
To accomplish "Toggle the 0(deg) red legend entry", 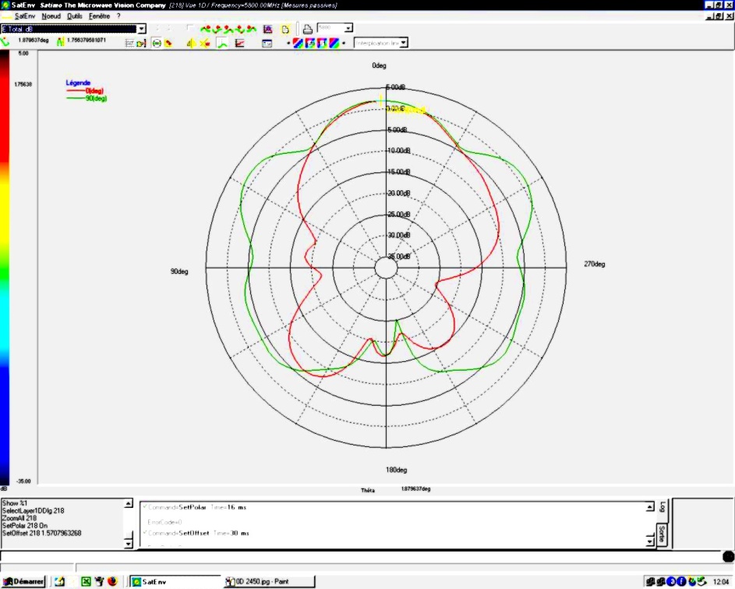I will tap(94, 90).
